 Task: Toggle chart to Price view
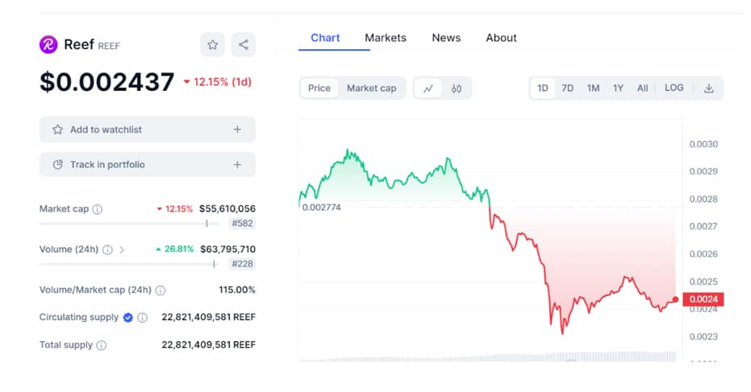click(319, 89)
